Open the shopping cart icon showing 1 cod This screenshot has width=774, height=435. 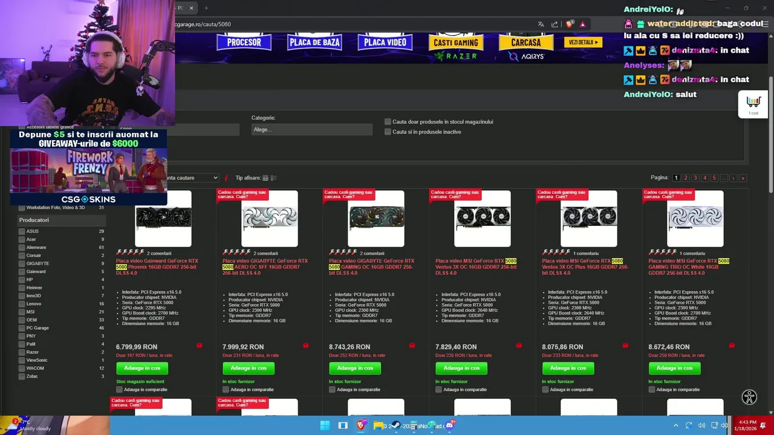[753, 105]
